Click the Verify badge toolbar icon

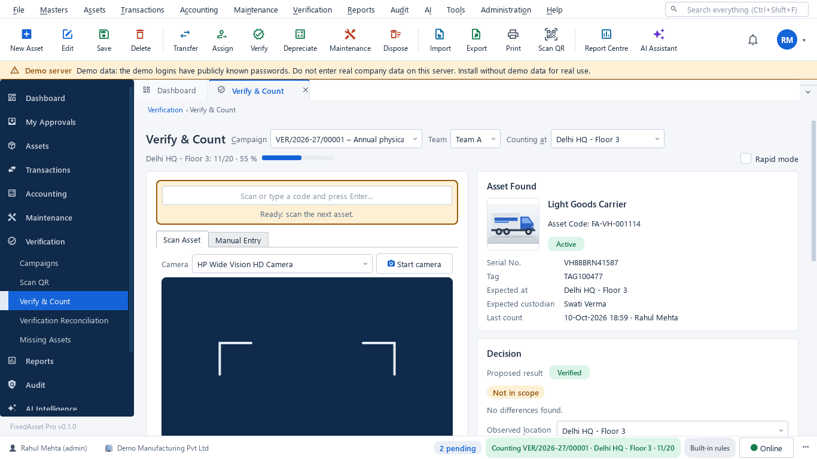point(259,34)
